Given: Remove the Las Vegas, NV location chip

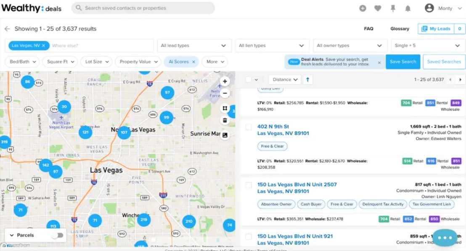Looking at the screenshot, I should click(x=43, y=45).
